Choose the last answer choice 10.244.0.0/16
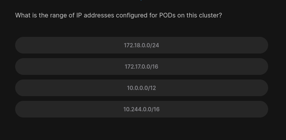Image resolution: width=286 pixels, height=140 pixels. pyautogui.click(x=141, y=109)
